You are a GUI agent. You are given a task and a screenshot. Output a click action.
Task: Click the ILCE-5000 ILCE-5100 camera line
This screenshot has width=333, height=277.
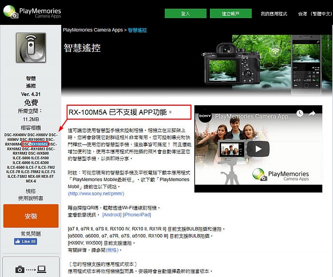(x=31, y=158)
